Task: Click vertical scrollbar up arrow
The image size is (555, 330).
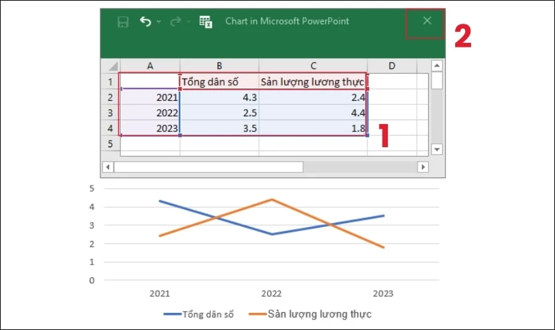Action: tap(437, 65)
